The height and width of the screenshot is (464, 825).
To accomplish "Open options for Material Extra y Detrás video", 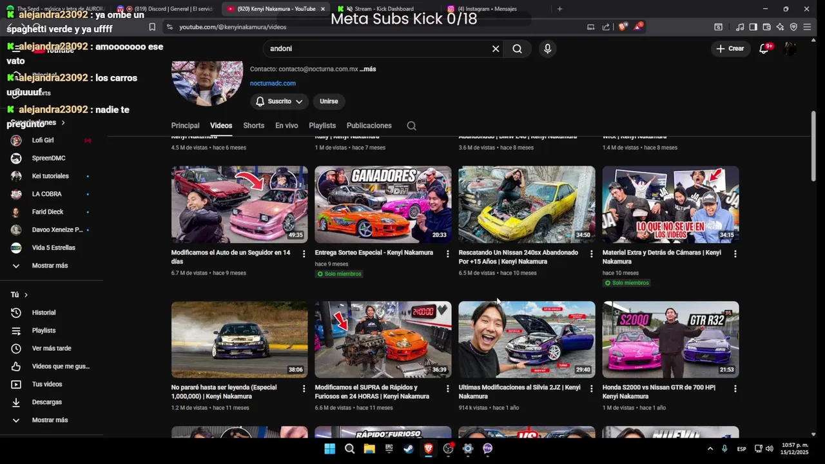I will [x=735, y=254].
